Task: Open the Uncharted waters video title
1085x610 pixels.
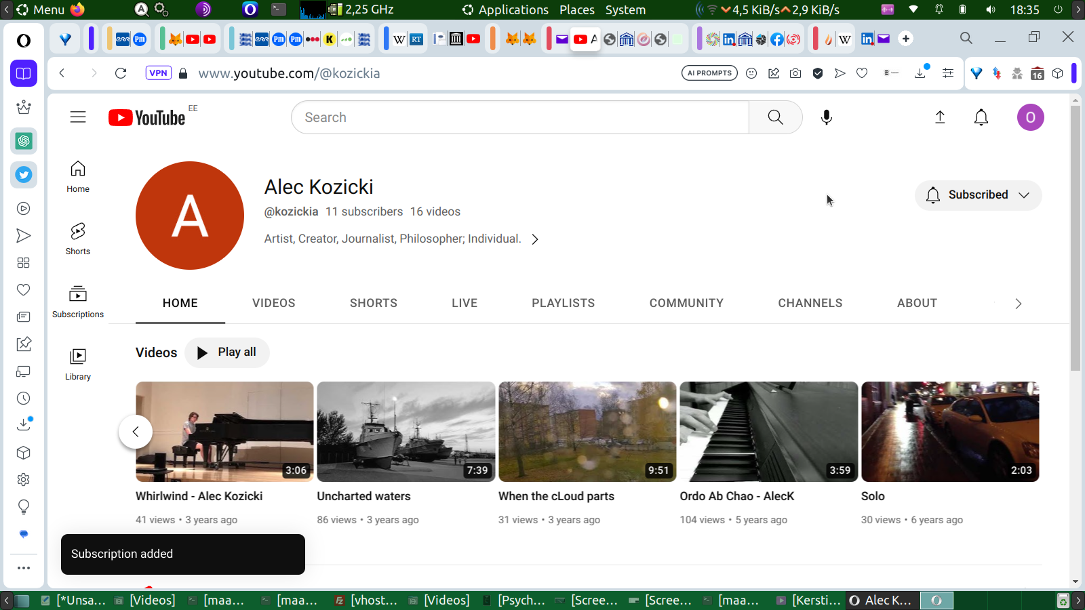Action: [x=363, y=496]
